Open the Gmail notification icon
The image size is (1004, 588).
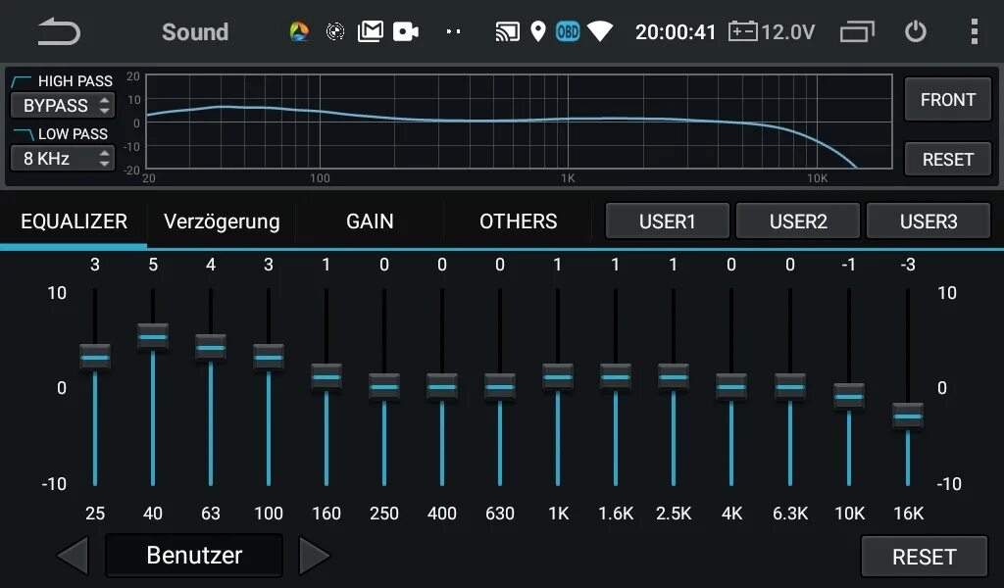click(370, 31)
